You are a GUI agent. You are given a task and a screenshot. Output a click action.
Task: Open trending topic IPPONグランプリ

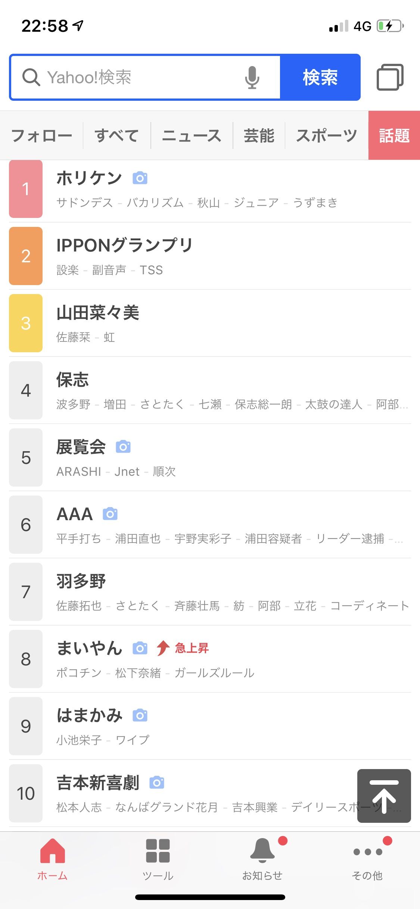coord(124,246)
